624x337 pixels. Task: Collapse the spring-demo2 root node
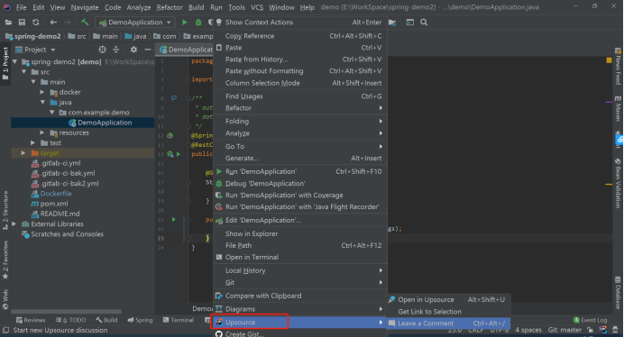pyautogui.click(x=15, y=61)
